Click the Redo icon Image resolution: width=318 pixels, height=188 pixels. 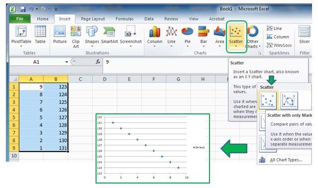(43, 9)
